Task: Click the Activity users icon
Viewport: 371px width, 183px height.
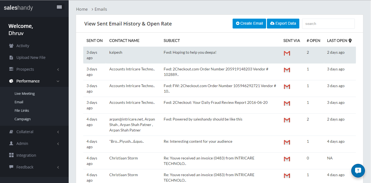Action: pyautogui.click(x=11, y=46)
